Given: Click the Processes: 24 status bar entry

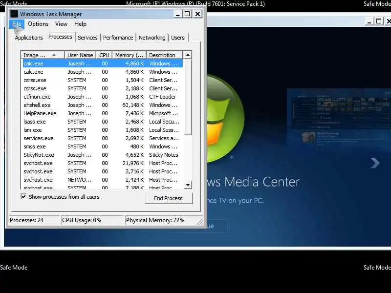Looking at the screenshot, I should [34, 220].
